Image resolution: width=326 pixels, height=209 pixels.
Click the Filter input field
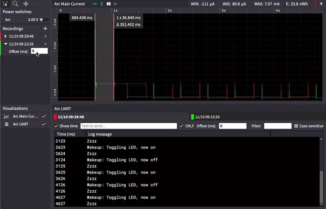[278, 126]
